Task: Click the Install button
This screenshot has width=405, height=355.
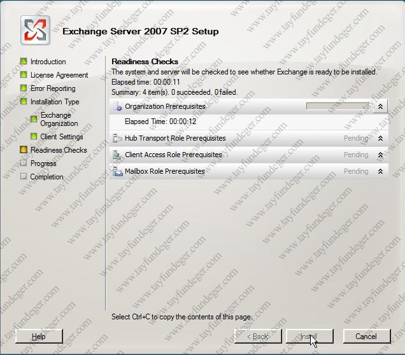Action: click(x=309, y=337)
